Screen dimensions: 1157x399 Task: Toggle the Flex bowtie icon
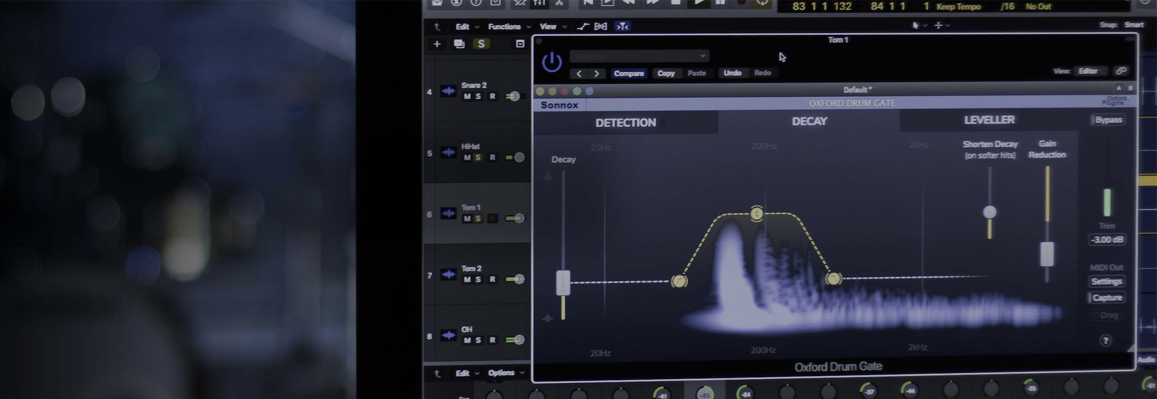click(x=601, y=26)
